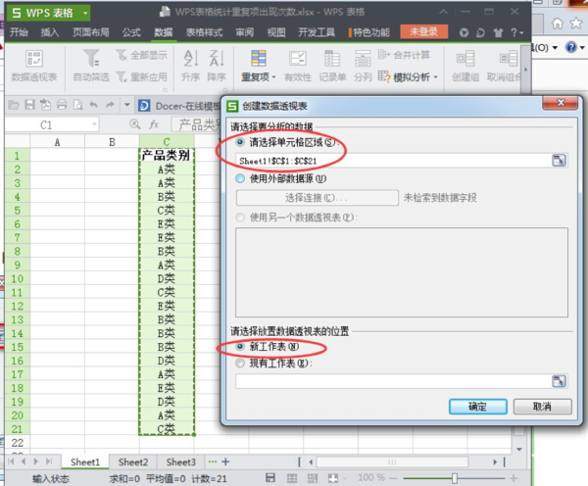This screenshot has width=588, height=486.
Task: Click the 选择连接 button
Action: 317,198
